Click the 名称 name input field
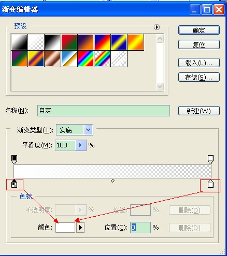 pos(104,111)
